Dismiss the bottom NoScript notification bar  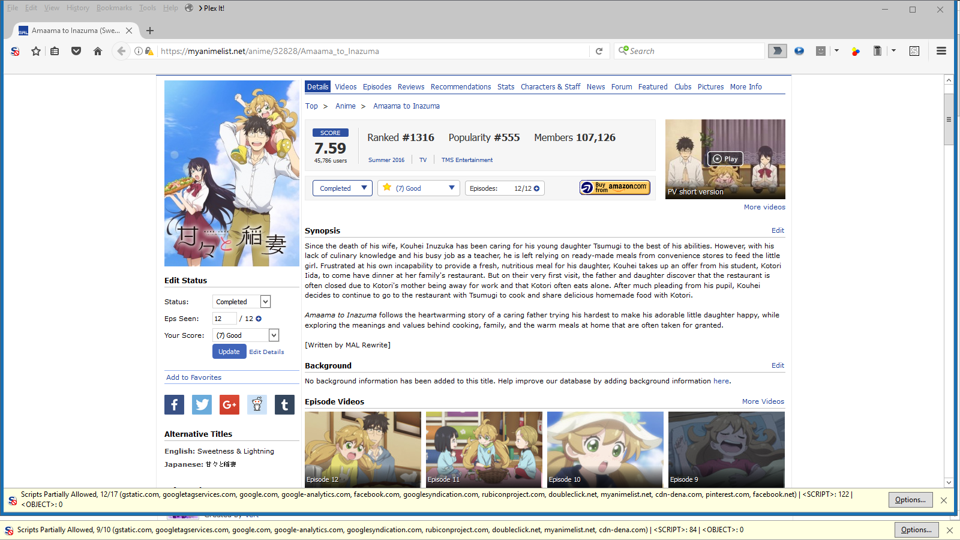point(949,530)
